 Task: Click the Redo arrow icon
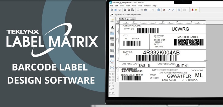click(x=153, y=10)
